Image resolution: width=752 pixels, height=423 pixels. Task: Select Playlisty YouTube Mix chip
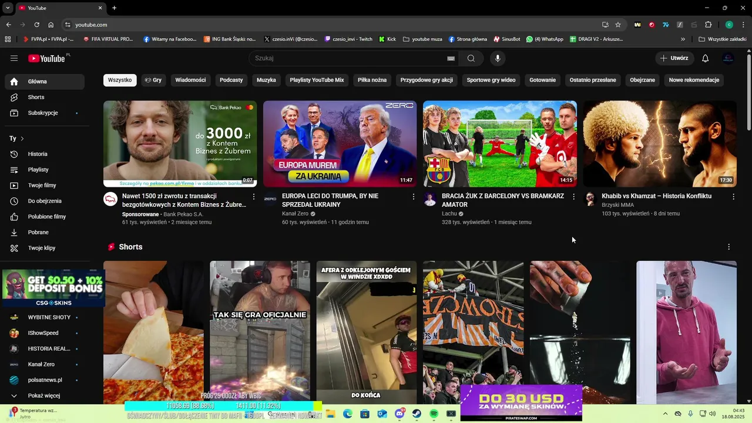coord(317,80)
